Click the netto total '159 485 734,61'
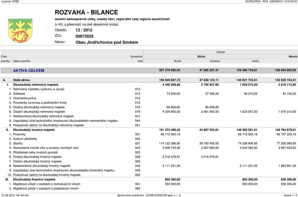298x197 pixels. click(x=247, y=70)
